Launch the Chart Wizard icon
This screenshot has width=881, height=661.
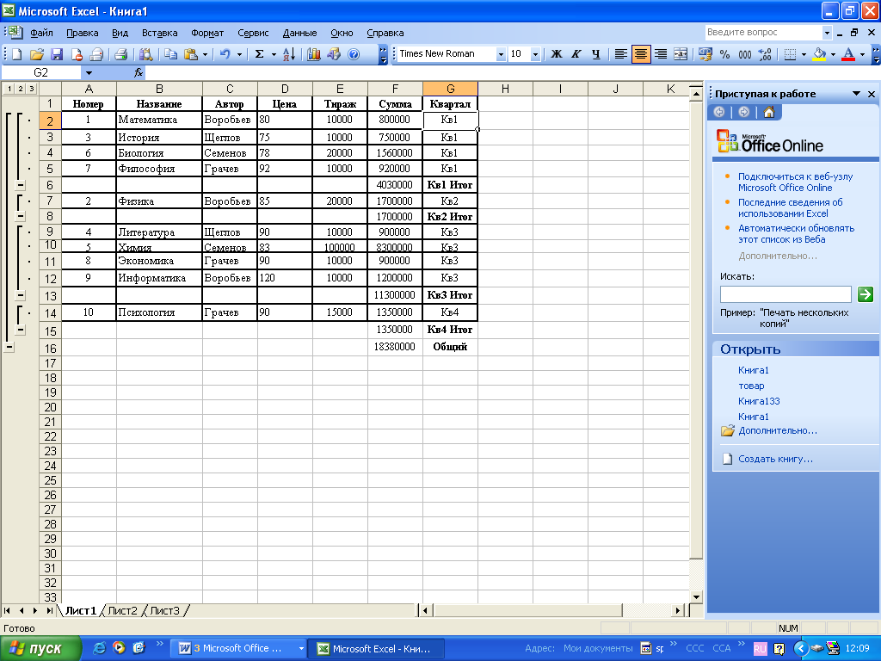tap(314, 54)
